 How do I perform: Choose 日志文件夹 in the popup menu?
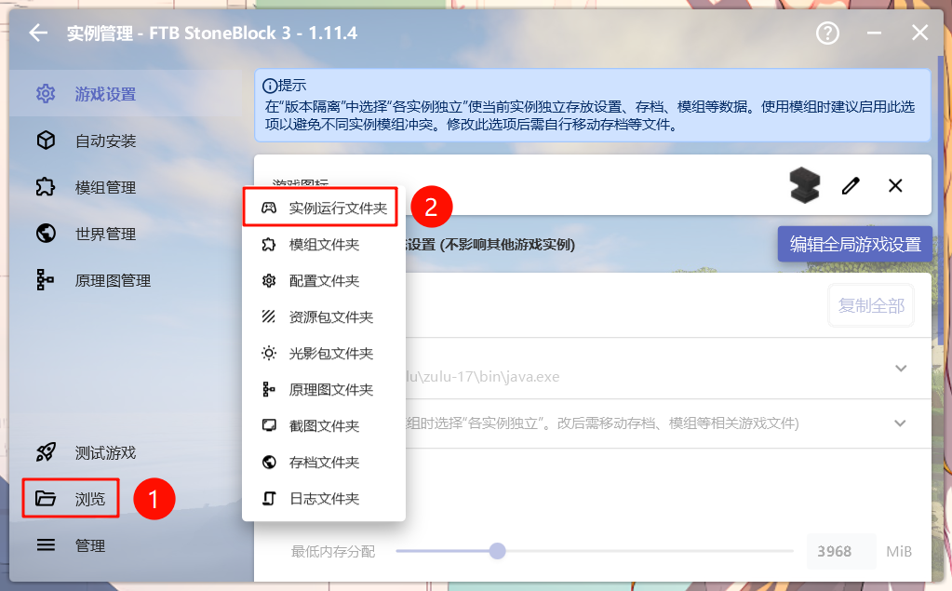tap(322, 499)
